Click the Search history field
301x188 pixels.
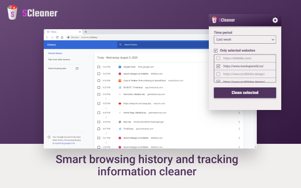[x=163, y=45]
